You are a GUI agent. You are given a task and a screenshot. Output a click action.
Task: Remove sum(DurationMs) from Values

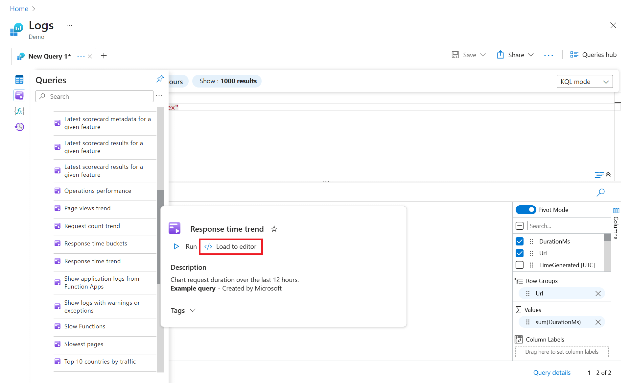598,322
